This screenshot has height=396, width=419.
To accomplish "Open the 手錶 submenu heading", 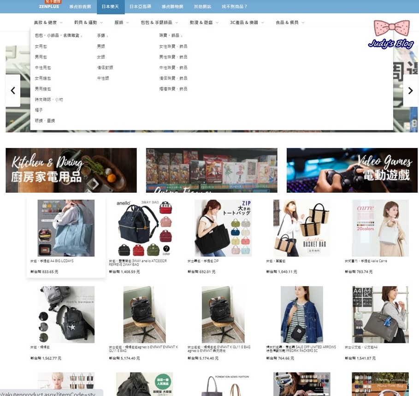I will pos(102,35).
